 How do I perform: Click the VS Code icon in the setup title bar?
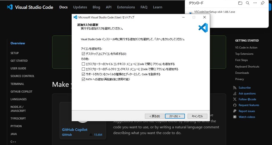pos(75,17)
